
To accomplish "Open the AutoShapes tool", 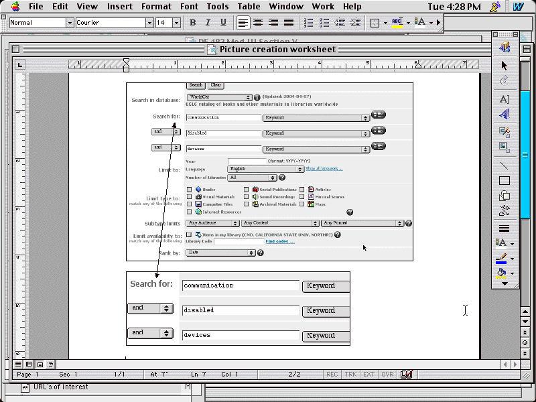I will [x=505, y=196].
